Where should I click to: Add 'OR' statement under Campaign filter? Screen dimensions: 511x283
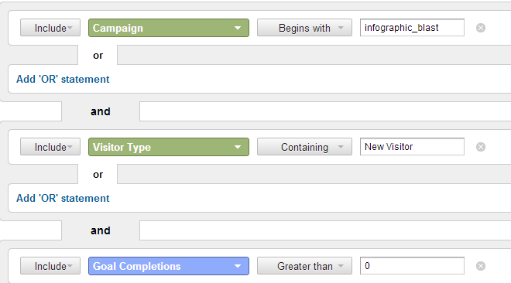pyautogui.click(x=63, y=79)
